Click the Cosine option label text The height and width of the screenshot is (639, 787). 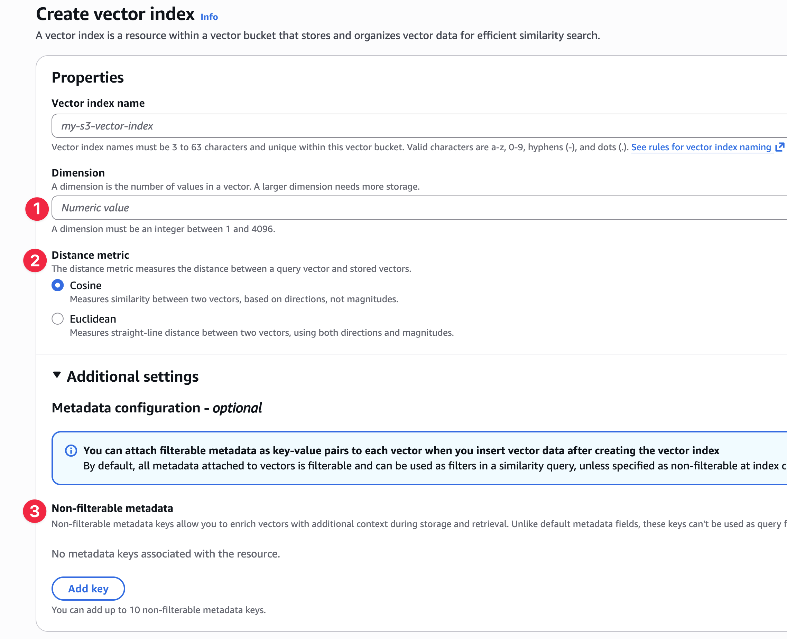(85, 285)
